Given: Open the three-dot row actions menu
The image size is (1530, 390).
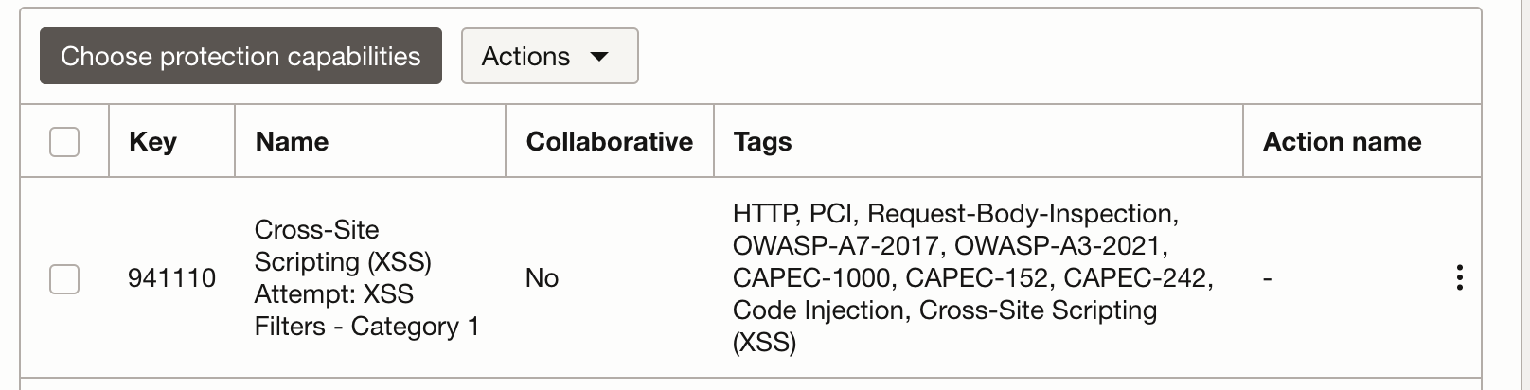Looking at the screenshot, I should (1459, 277).
